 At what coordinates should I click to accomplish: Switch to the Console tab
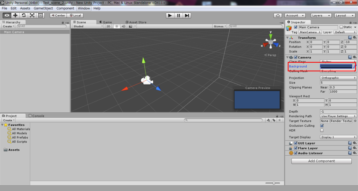click(x=36, y=116)
